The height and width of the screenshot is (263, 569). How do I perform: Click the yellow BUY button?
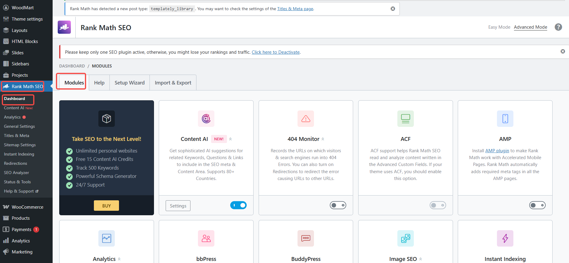106,206
